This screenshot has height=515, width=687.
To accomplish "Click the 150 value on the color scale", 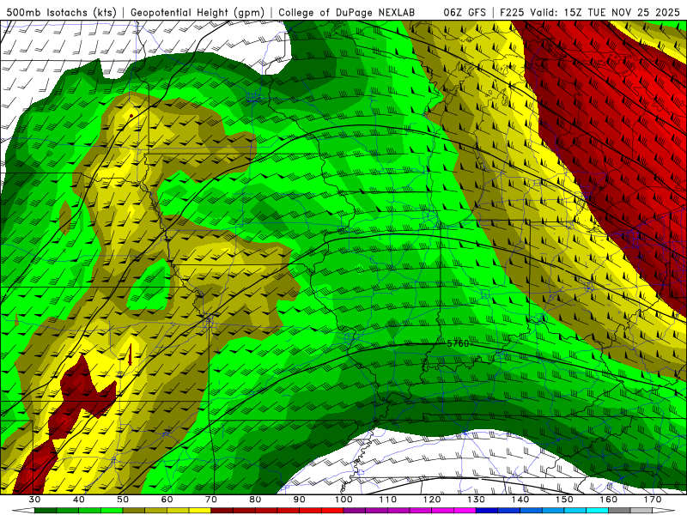I will click(564, 500).
